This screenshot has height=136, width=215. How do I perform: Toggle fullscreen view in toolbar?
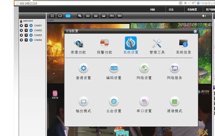tap(52, 16)
